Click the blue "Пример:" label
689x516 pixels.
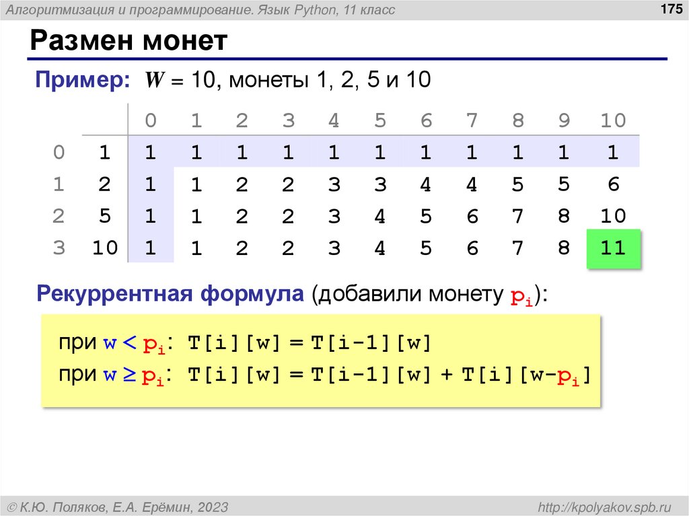83,80
